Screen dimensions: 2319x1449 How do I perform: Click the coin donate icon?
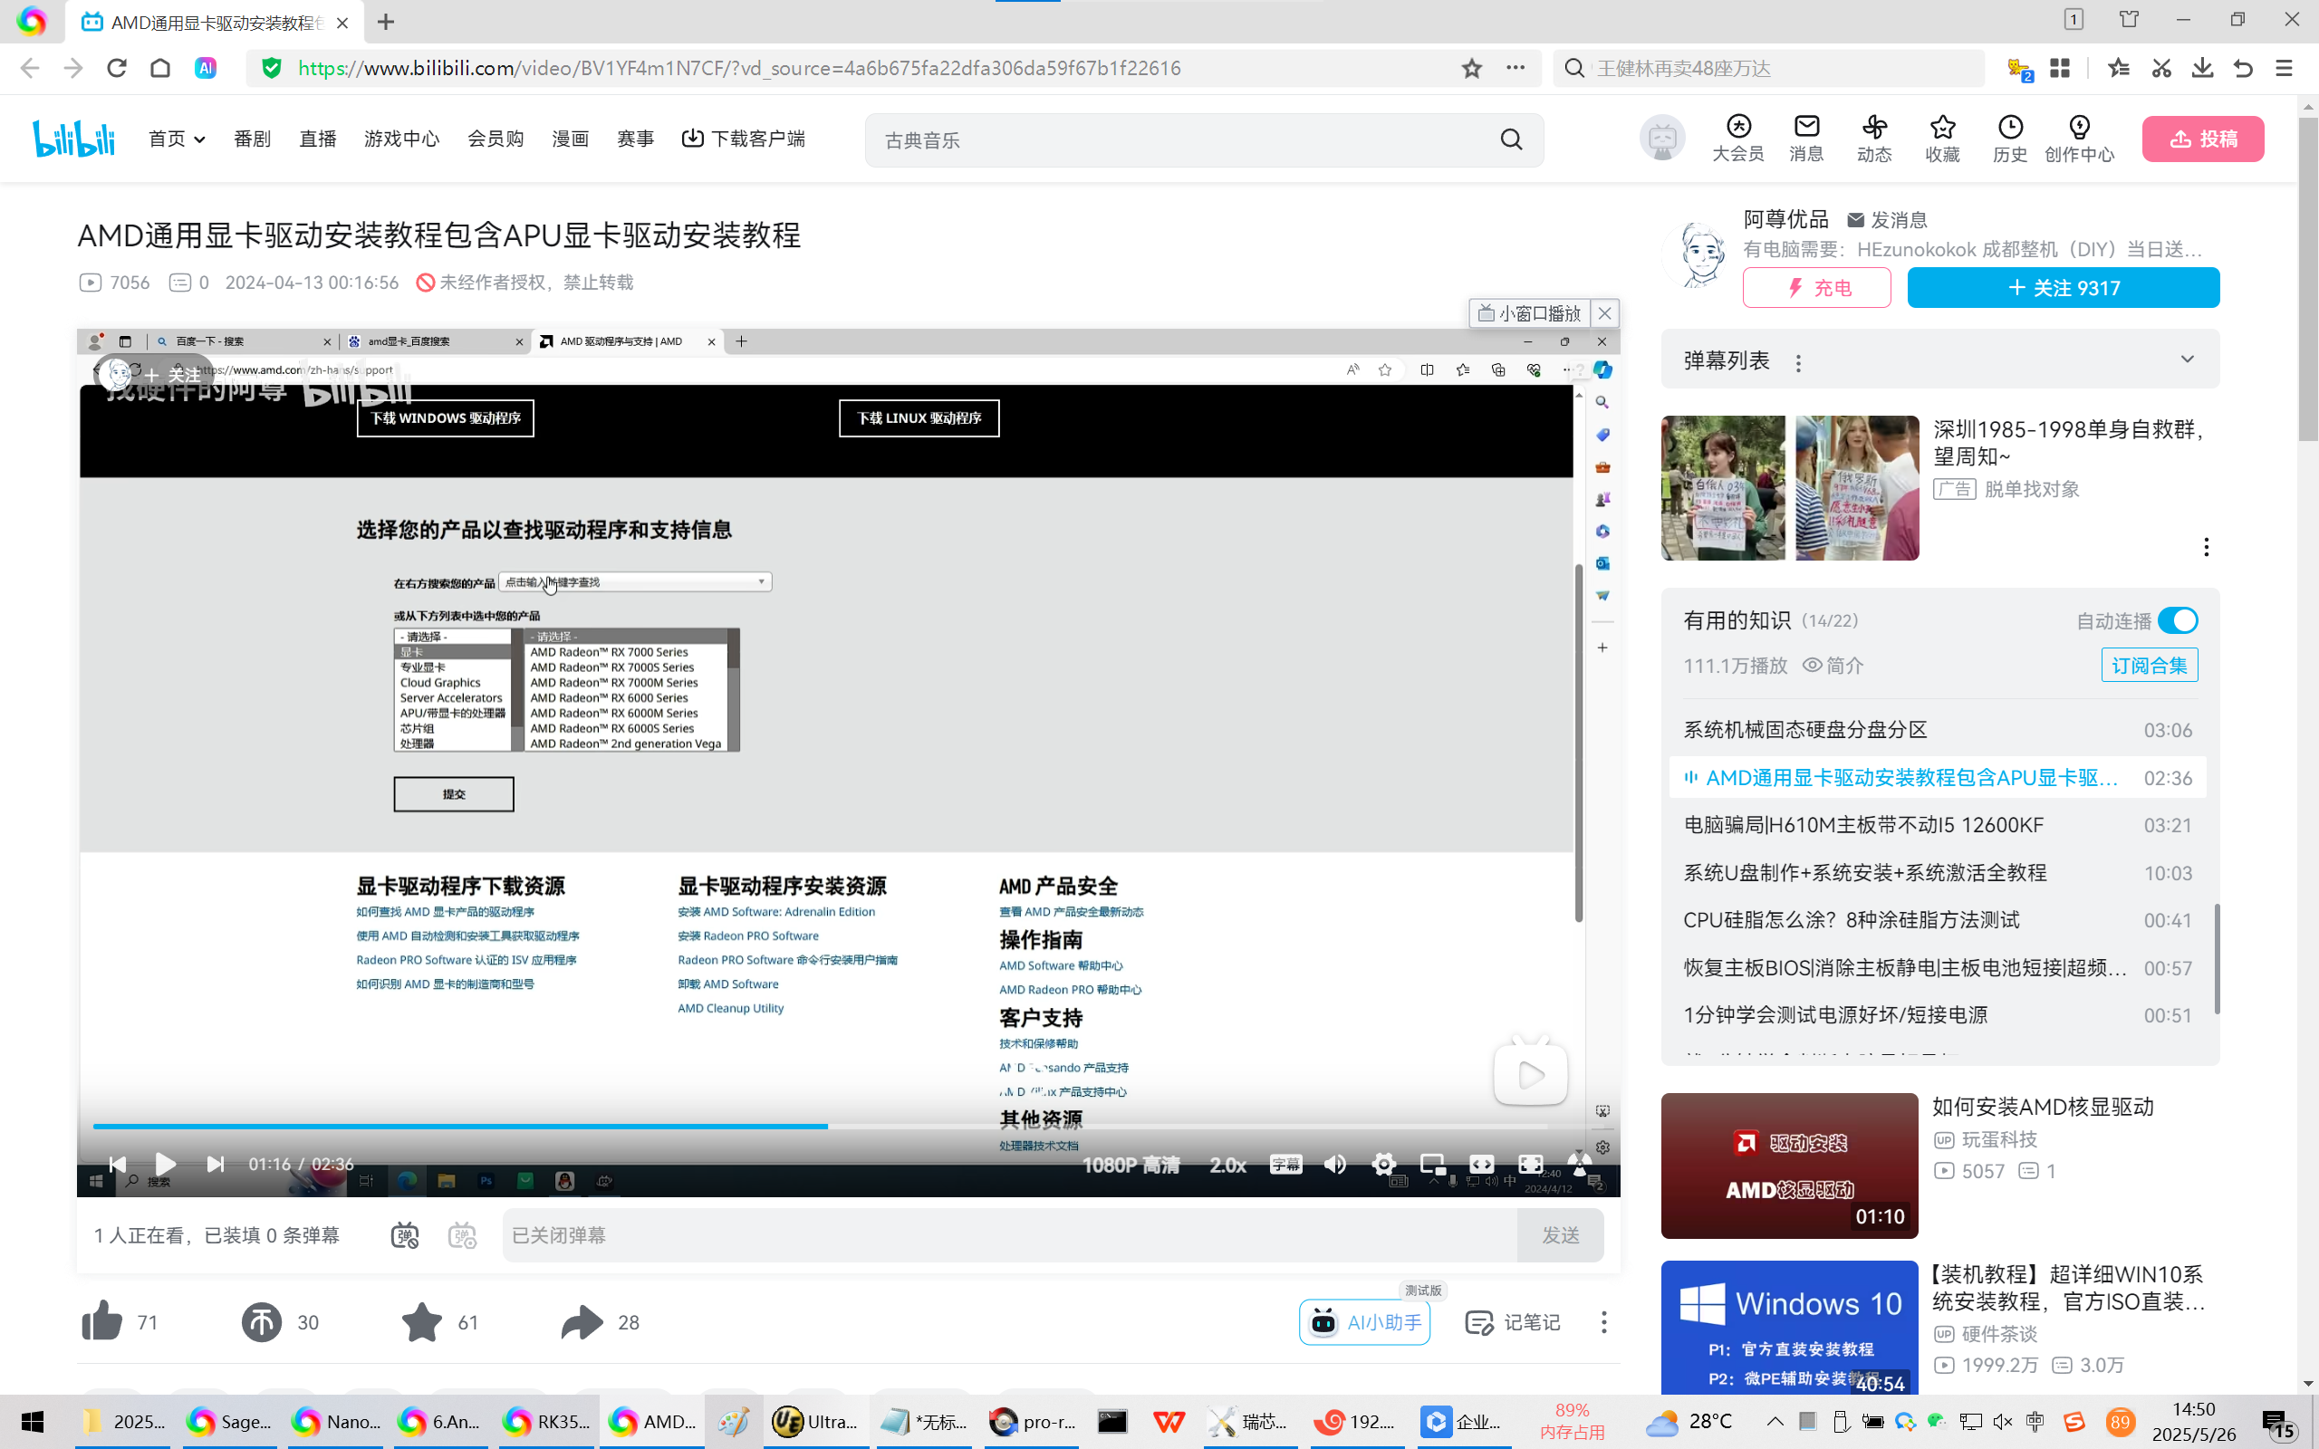point(261,1321)
